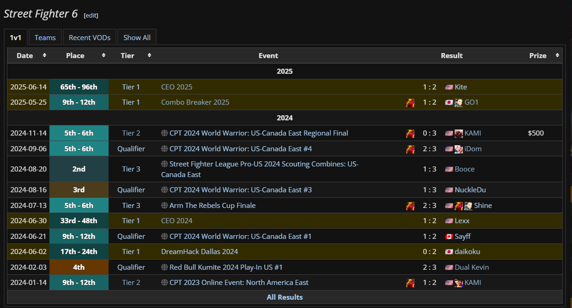Click the 2025 year header row
The width and height of the screenshot is (572, 308).
click(x=285, y=71)
